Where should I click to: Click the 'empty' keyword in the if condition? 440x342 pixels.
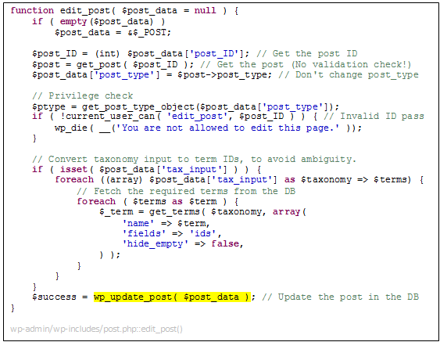[x=73, y=21]
